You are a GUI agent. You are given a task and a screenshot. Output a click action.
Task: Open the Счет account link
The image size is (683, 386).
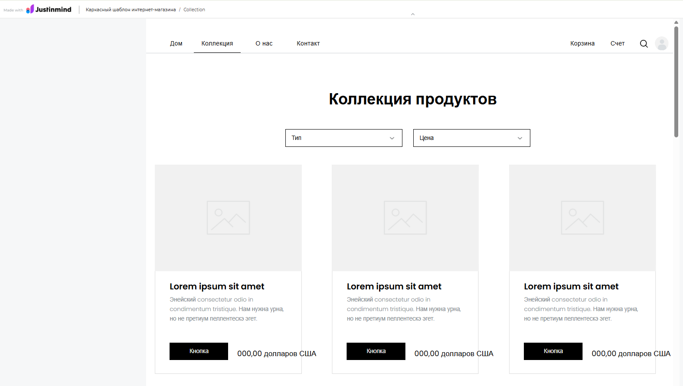point(618,43)
